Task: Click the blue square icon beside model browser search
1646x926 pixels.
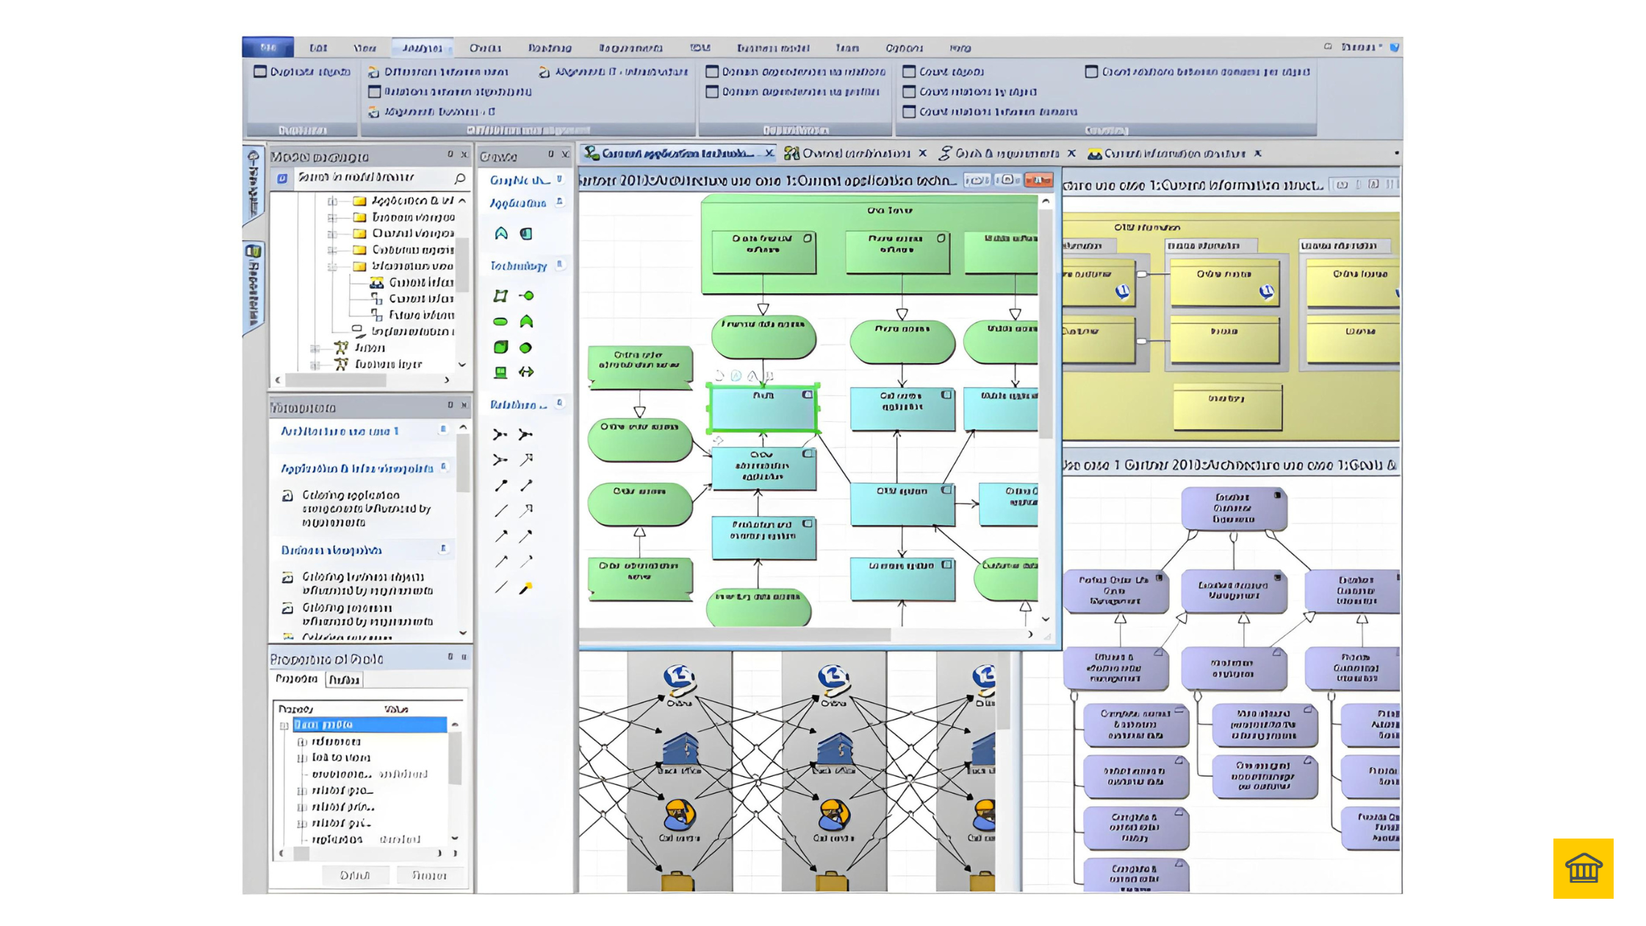Action: pyautogui.click(x=282, y=178)
